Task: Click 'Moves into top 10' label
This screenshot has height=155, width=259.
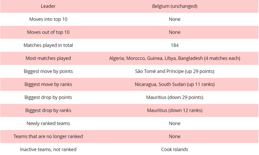Action: pyautogui.click(x=48, y=19)
